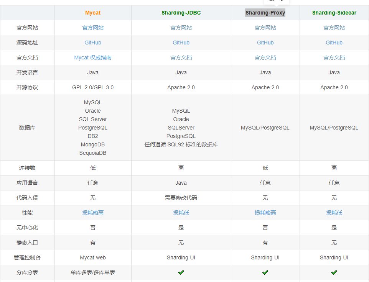The width and height of the screenshot is (369, 282).
Task: Open the Sharding-Proxy GitHub link
Action: [265, 43]
